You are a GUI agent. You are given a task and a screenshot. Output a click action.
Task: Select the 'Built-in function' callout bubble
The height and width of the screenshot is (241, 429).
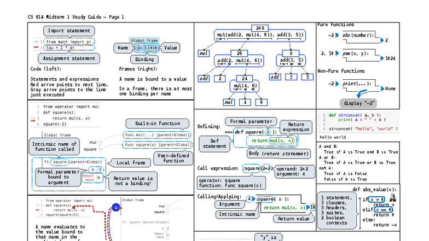point(158,124)
